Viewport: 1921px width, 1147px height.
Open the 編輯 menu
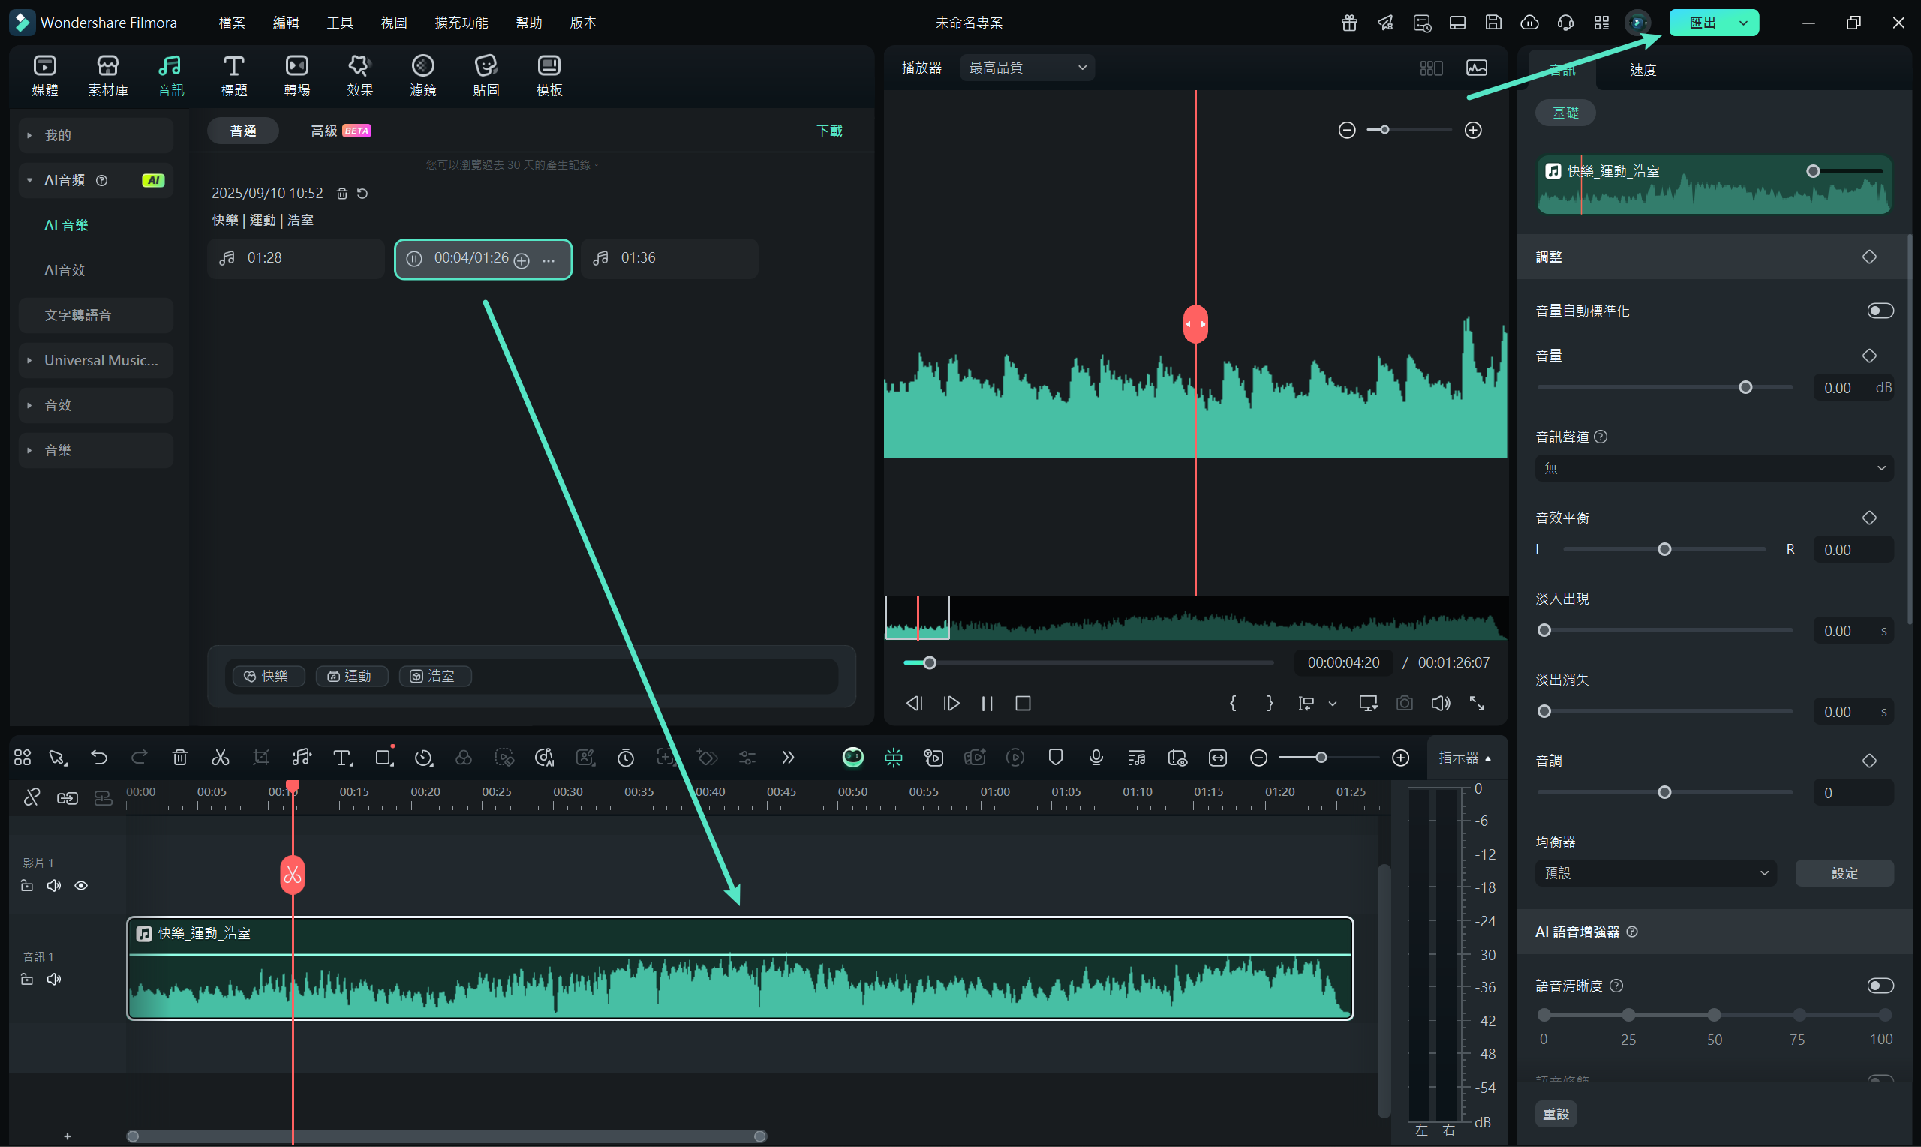pos(286,23)
